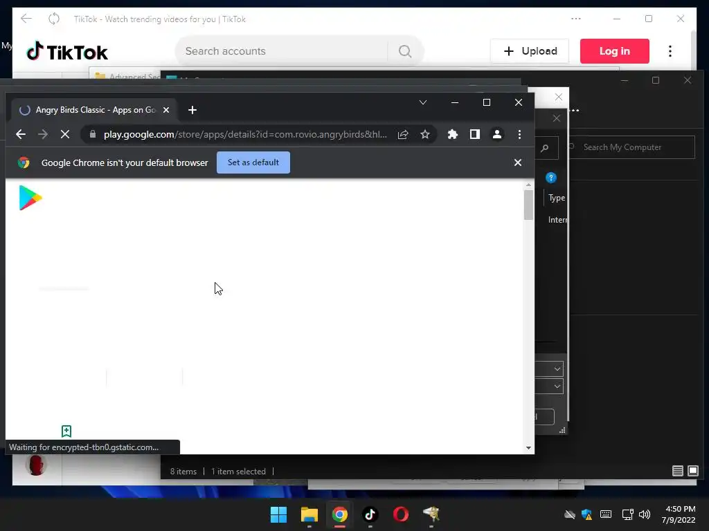Bookmark this tab with the star icon
Image resolution: width=709 pixels, height=531 pixels.
[425, 134]
